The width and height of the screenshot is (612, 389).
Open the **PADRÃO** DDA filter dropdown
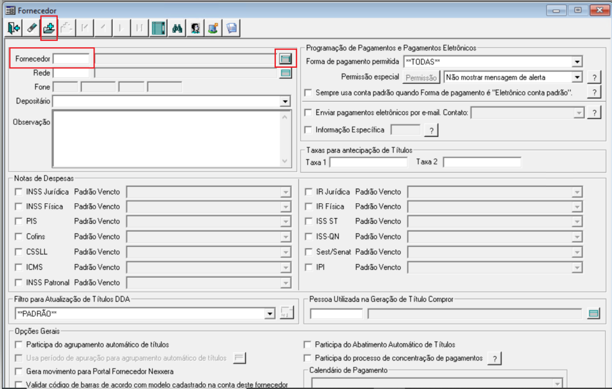[x=270, y=313]
